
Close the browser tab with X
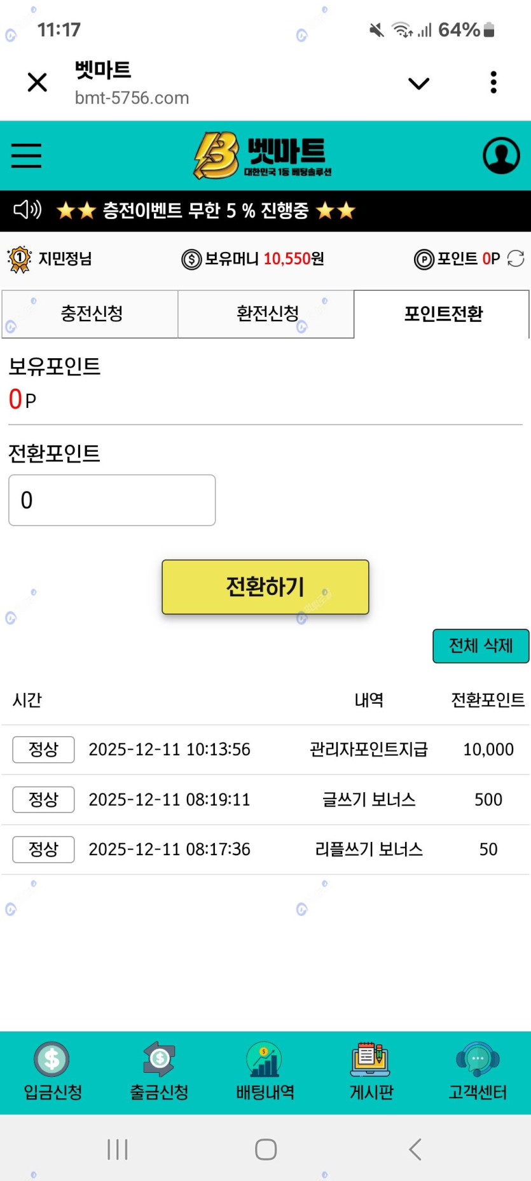pyautogui.click(x=38, y=83)
